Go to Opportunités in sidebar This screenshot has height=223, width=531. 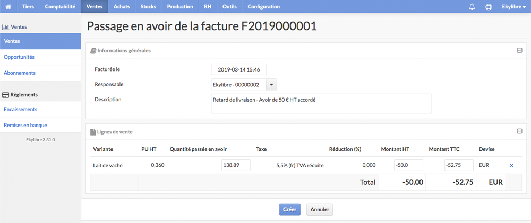[x=40, y=57]
